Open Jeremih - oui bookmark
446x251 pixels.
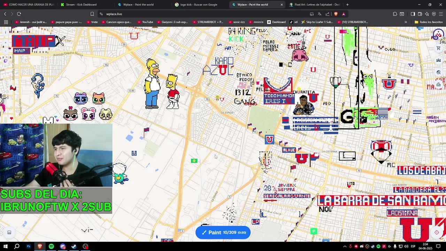point(31,22)
